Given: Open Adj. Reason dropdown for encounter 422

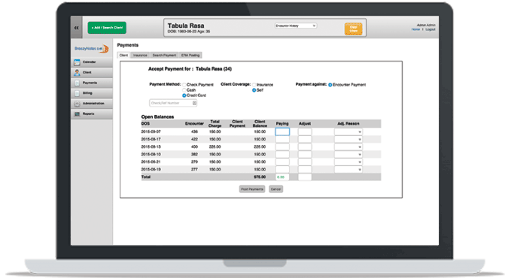Looking at the screenshot, I should pyautogui.click(x=348, y=139).
